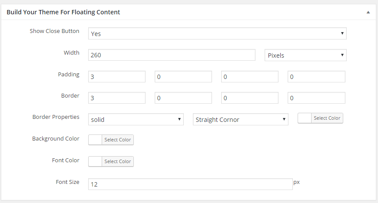Click the first Border field containing 3
This screenshot has height=203, width=378.
117,98
